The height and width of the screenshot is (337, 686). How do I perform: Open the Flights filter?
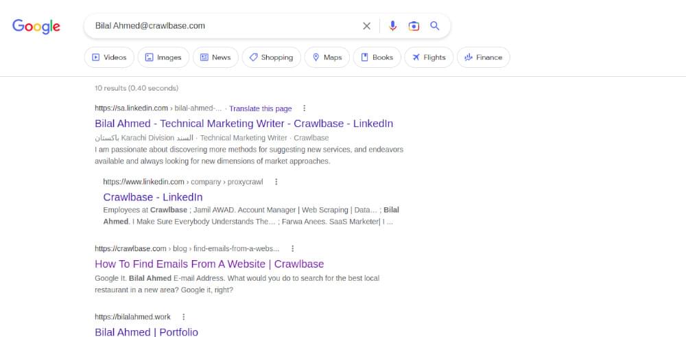[428, 58]
